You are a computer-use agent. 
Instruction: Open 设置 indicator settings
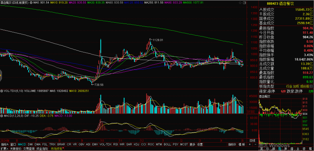(200, 144)
